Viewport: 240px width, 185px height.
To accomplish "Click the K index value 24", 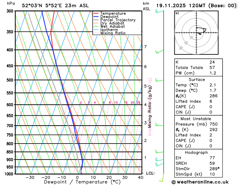I will coord(212,62).
